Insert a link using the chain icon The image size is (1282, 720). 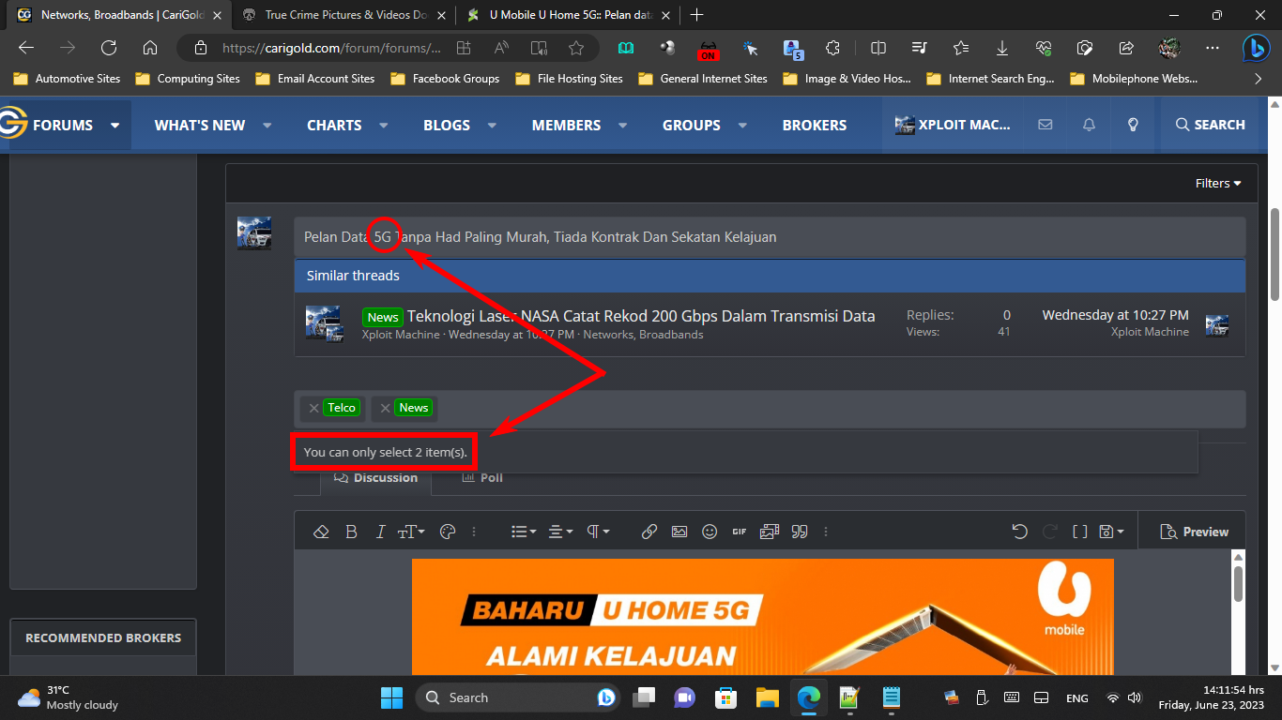(649, 532)
